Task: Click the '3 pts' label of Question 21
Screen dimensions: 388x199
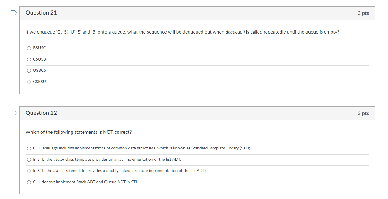Action: click(x=363, y=13)
